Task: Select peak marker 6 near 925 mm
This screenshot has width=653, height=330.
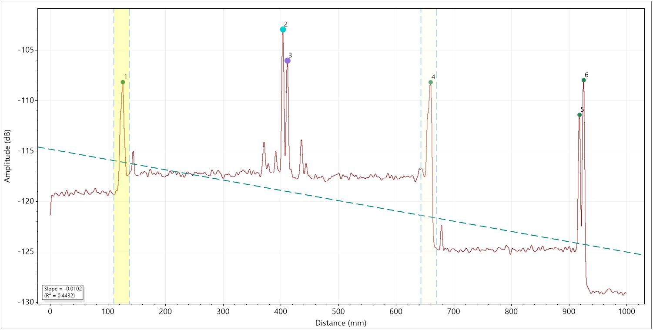Action: pos(583,80)
